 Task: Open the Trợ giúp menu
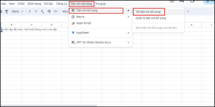[100, 4]
